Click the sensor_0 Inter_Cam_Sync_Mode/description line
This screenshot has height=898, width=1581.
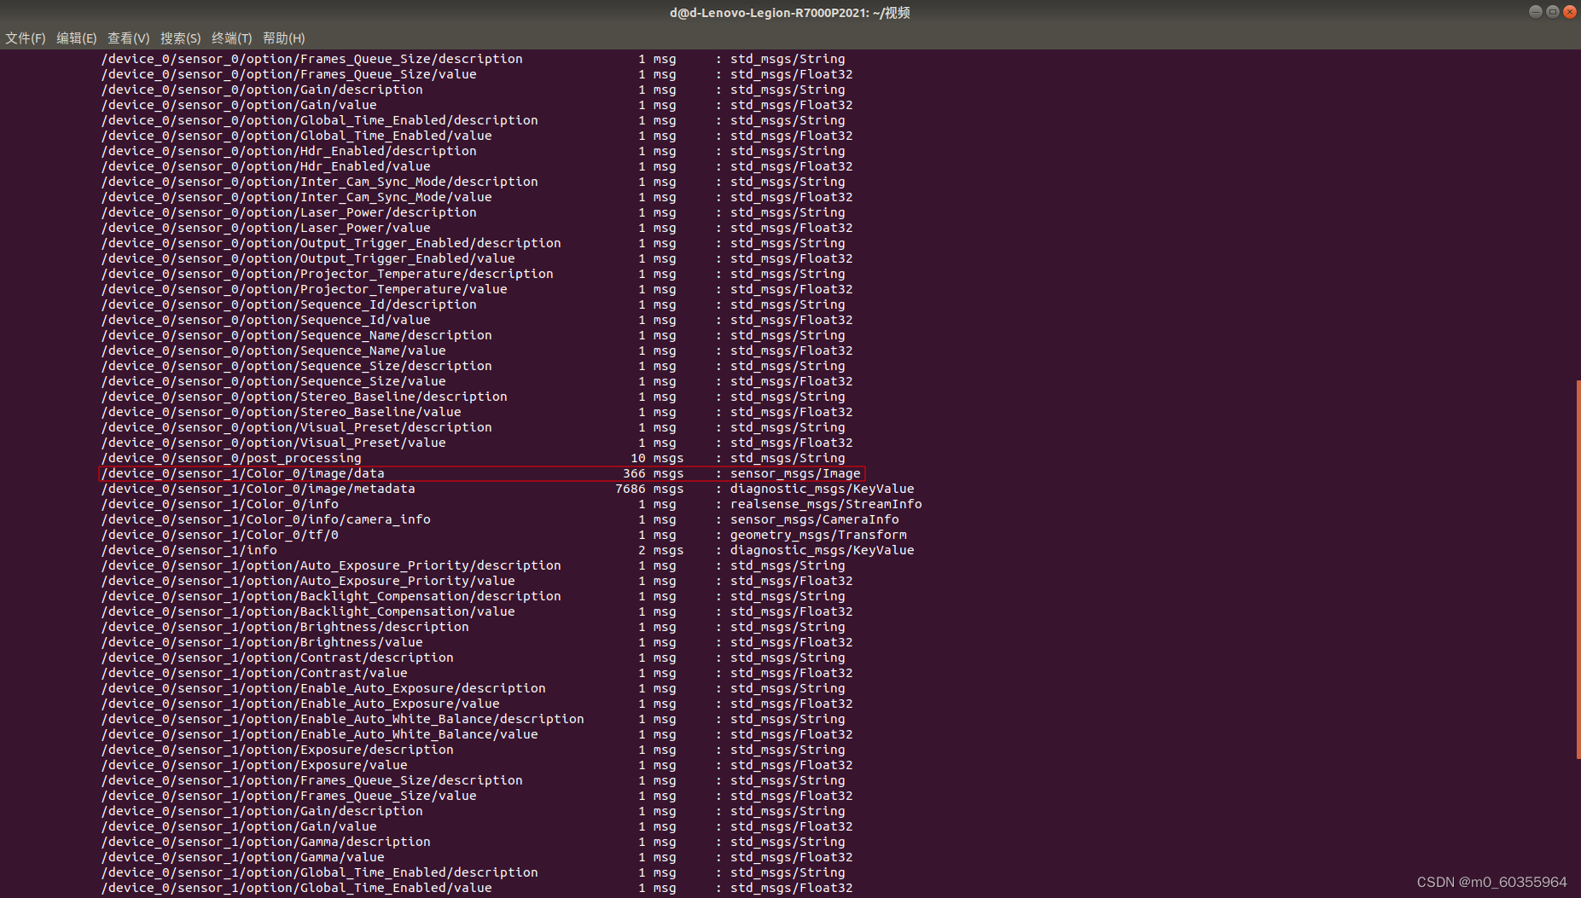click(474, 182)
